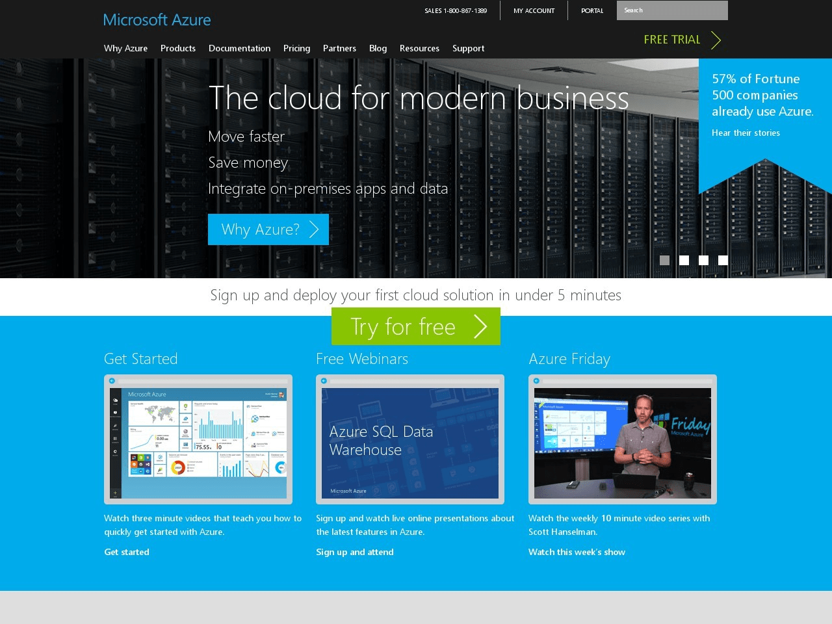This screenshot has width=832, height=624.
Task: Select the first carousel slide indicator
Action: point(664,260)
